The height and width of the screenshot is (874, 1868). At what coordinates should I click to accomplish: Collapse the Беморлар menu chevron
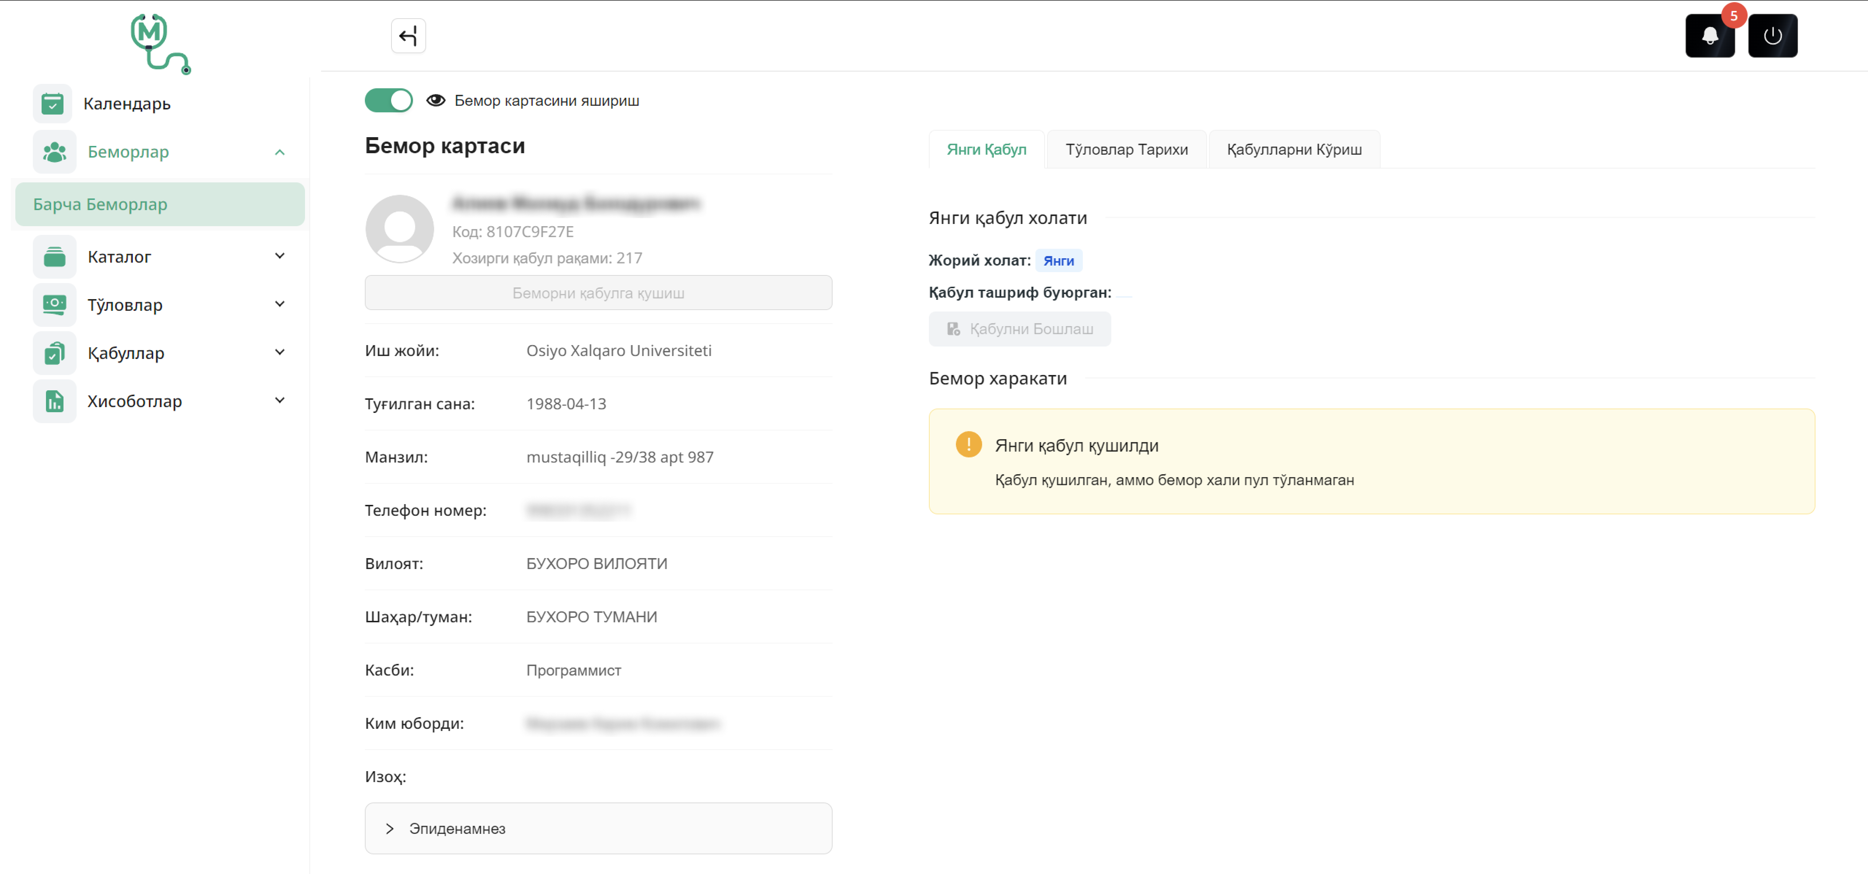pos(280,152)
